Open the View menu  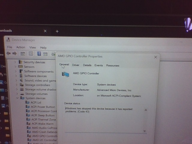(33, 47)
